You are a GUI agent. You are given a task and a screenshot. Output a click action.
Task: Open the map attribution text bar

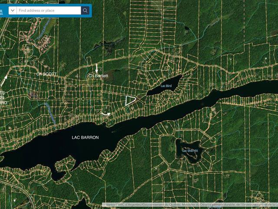tap(190, 205)
